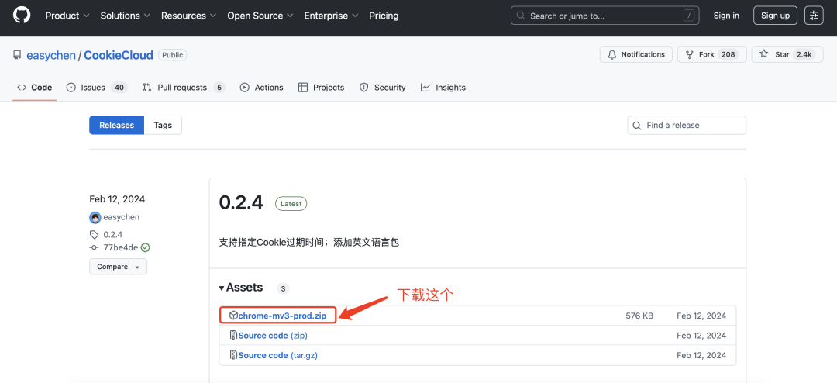
Task: Go to the Pricing page
Action: pos(384,16)
